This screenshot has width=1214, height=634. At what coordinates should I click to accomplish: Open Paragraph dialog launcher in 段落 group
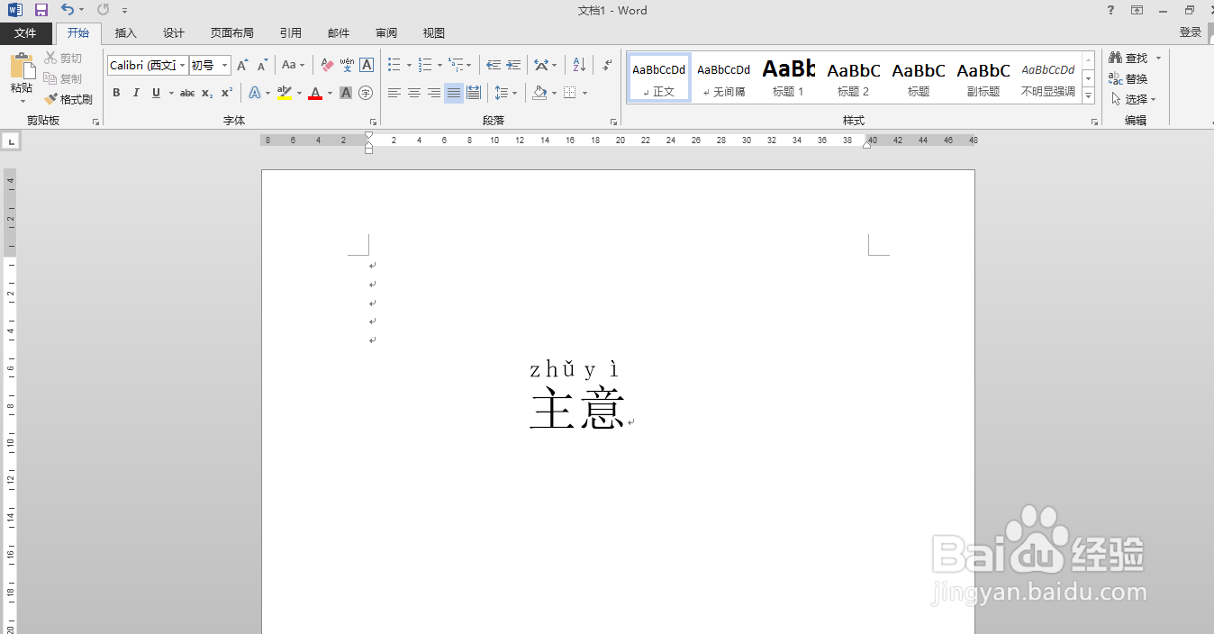pyautogui.click(x=613, y=121)
